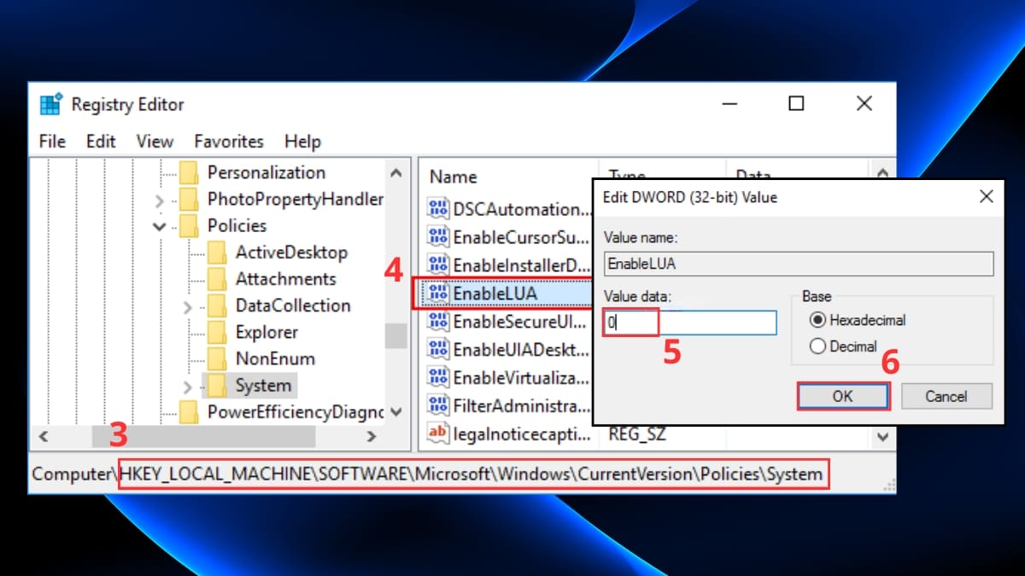Open the Edit menu

point(101,141)
